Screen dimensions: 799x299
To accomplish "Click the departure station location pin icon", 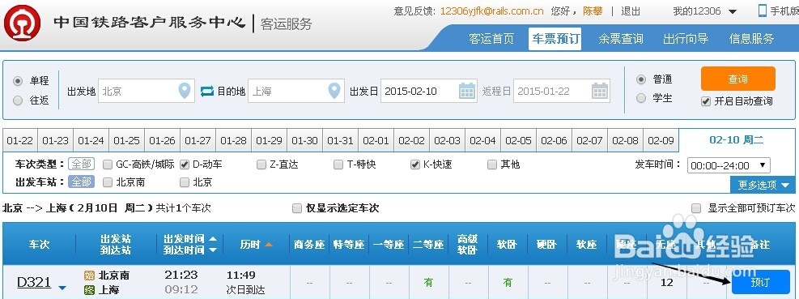I will coord(185,92).
